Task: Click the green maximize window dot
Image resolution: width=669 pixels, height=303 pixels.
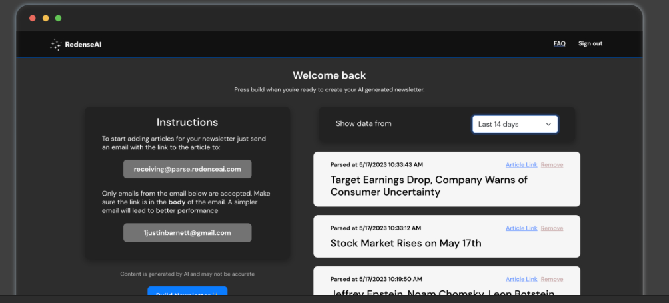Action: [x=58, y=18]
